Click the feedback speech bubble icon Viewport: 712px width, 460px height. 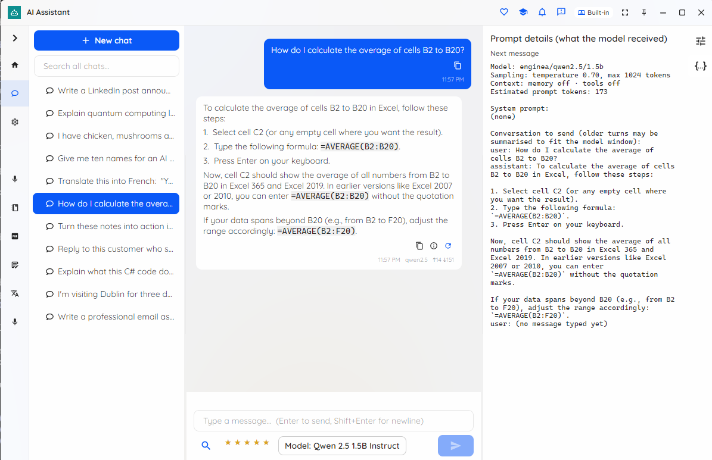561,12
